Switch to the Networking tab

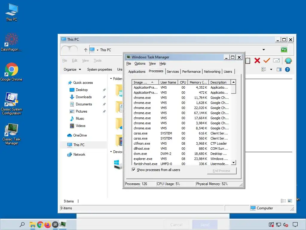[212, 72]
